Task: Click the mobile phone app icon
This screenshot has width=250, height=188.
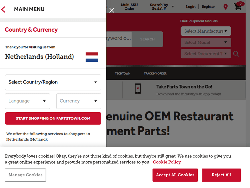Action: click(138, 89)
